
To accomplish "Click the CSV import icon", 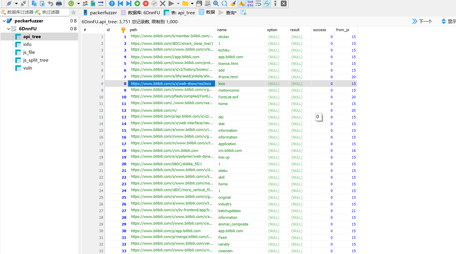I will 93,3.
